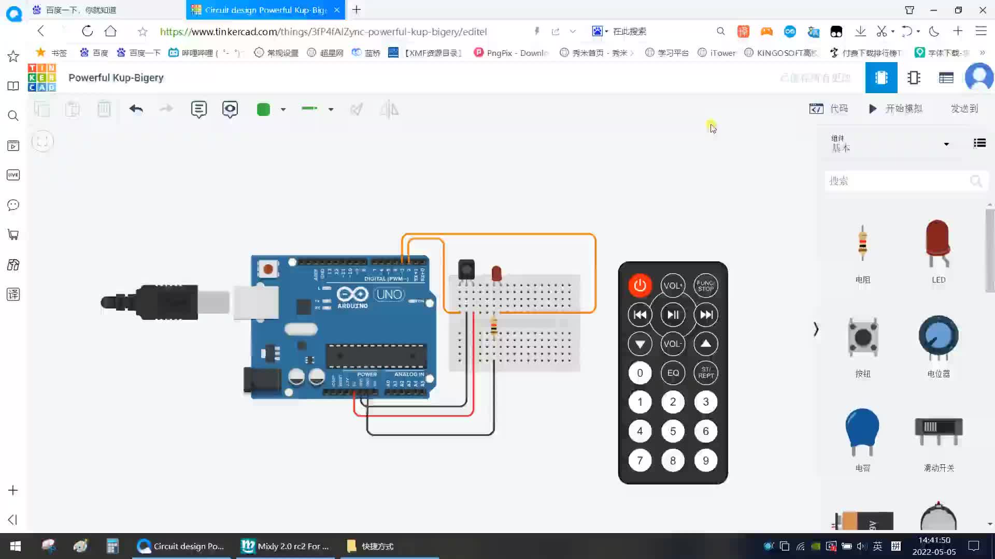
Task: Select the red LED on breadboard
Action: [x=496, y=273]
